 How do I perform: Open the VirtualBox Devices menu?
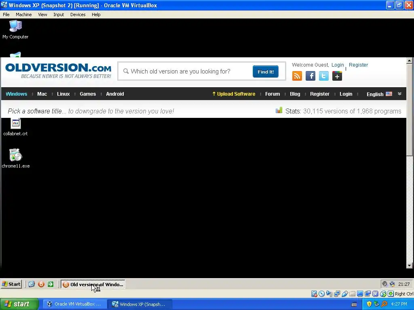click(78, 15)
